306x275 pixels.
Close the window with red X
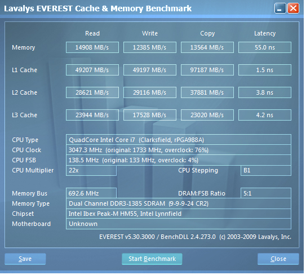293,8
